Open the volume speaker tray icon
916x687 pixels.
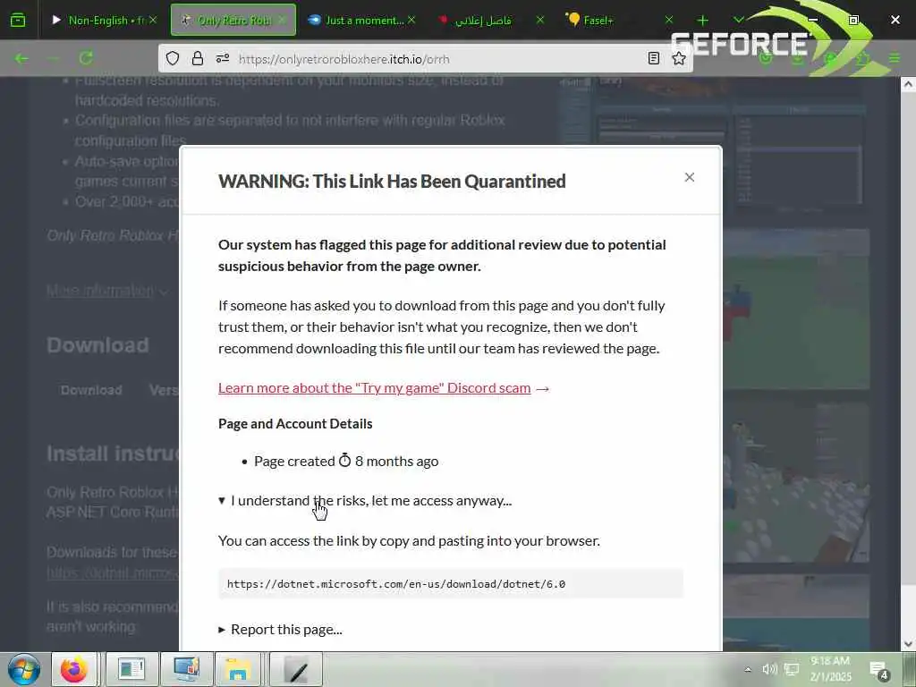click(x=769, y=669)
